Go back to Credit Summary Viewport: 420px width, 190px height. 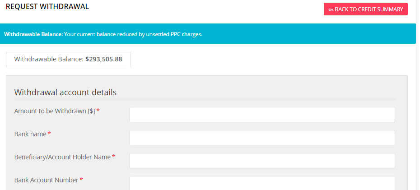pos(366,9)
